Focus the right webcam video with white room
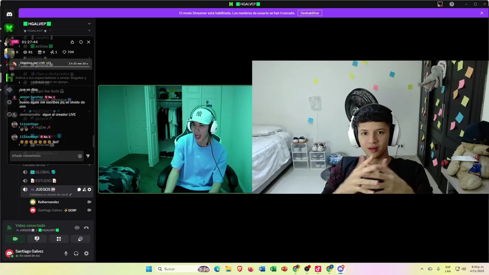Image resolution: width=489 pixels, height=275 pixels. pos(370,127)
